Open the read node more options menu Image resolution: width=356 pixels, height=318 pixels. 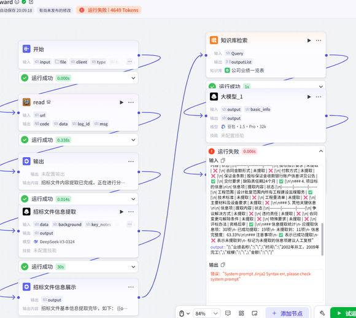[131, 103]
